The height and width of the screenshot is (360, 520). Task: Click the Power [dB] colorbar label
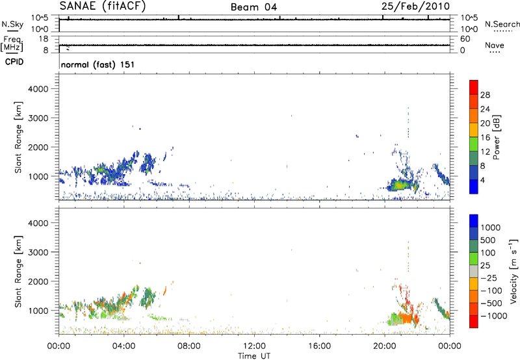496,137
